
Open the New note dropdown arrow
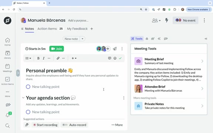click(82, 39)
